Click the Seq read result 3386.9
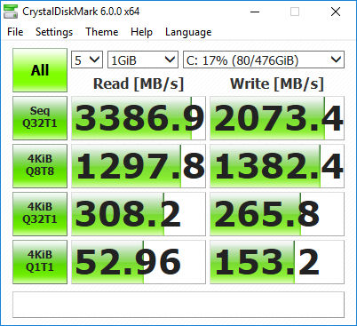357x326 pixels. tap(139, 118)
